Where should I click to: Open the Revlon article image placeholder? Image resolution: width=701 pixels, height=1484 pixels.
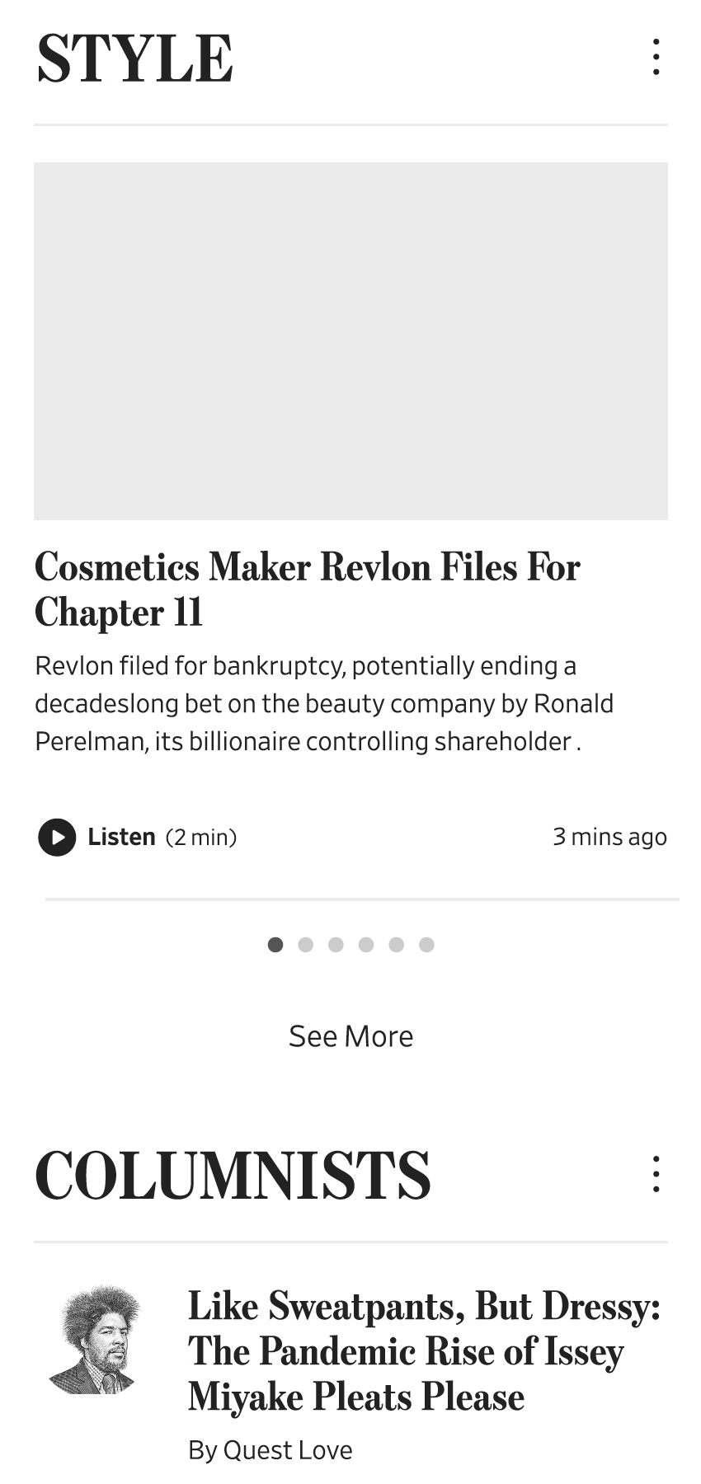(x=350, y=340)
